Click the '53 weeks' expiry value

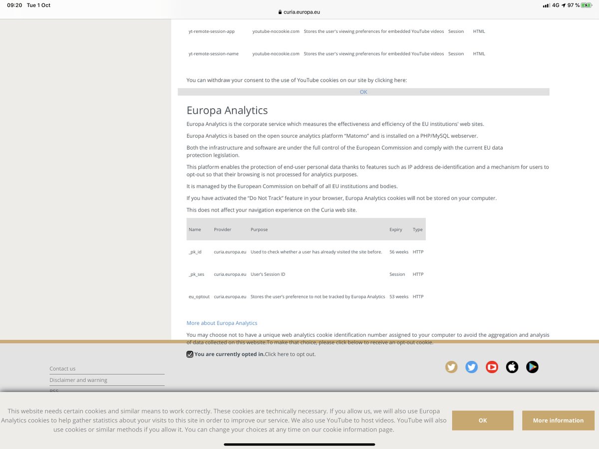399,296
